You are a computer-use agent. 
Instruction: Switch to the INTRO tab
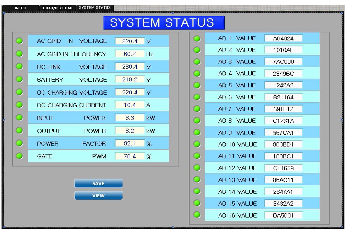click(x=21, y=8)
